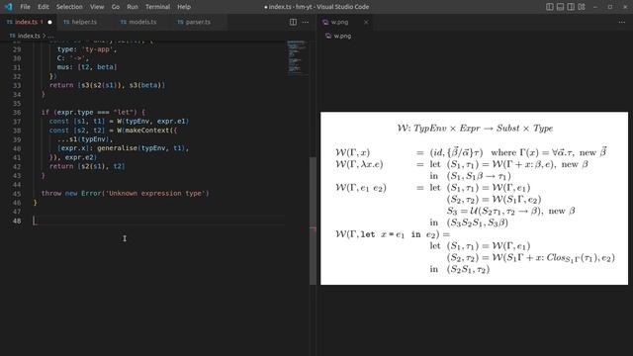Screen dimensions: 633x356
Task: Click the 'generalise' call on line 40
Action: [x=117, y=148]
